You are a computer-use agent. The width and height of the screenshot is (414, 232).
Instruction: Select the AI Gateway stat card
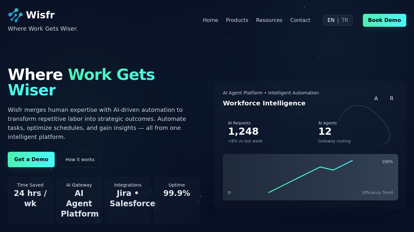point(79,200)
